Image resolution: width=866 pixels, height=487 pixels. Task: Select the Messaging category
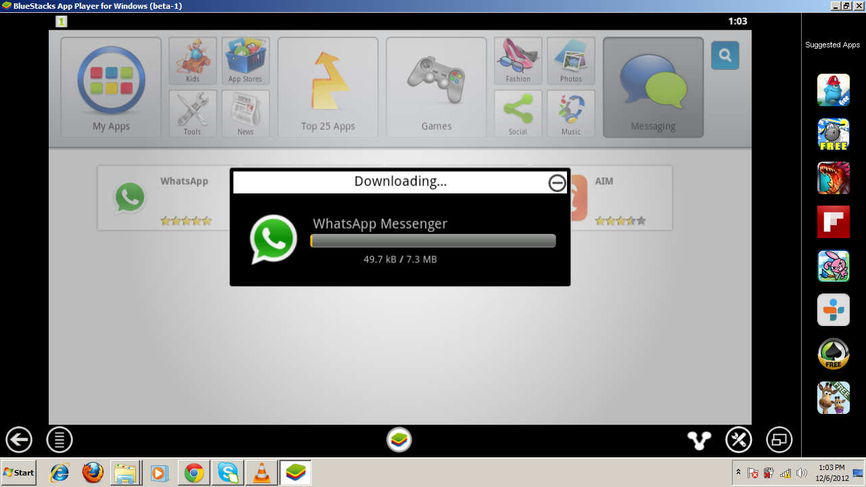pyautogui.click(x=653, y=87)
